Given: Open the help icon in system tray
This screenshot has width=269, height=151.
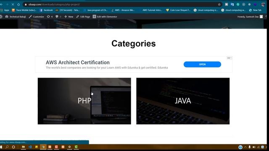Looking at the screenshot, I should [240, 147].
